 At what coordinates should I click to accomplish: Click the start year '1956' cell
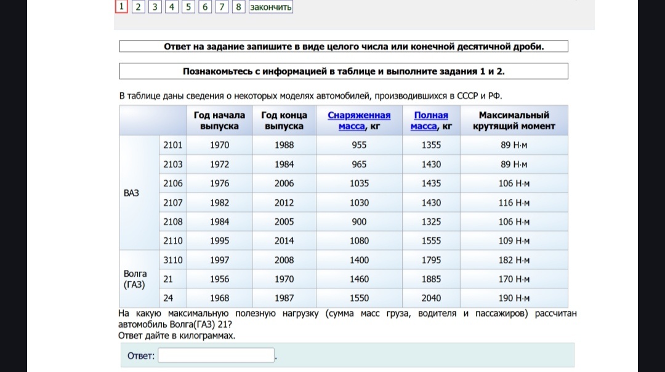pyautogui.click(x=220, y=279)
